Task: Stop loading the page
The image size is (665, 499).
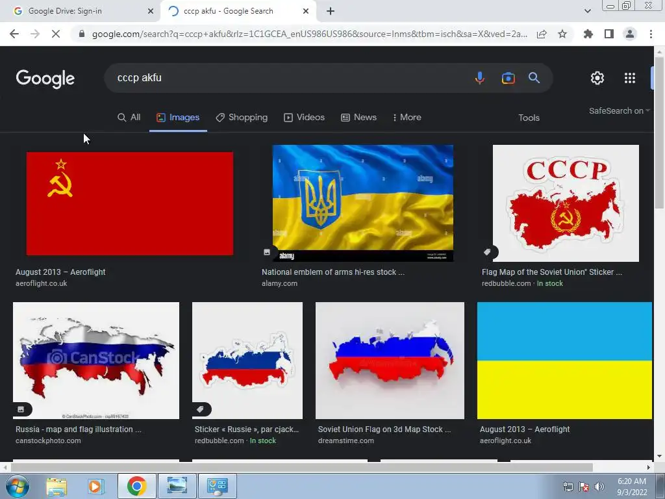Action: point(56,34)
